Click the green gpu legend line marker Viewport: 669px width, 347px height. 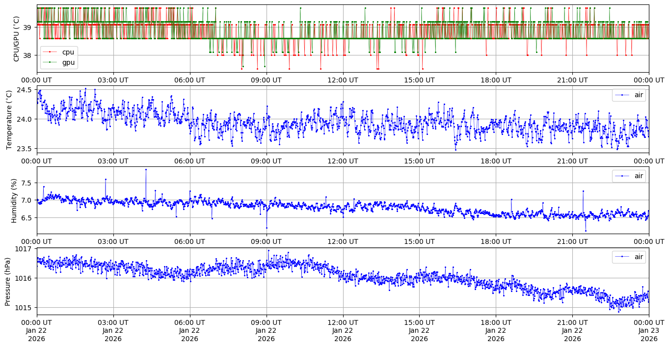[50, 62]
